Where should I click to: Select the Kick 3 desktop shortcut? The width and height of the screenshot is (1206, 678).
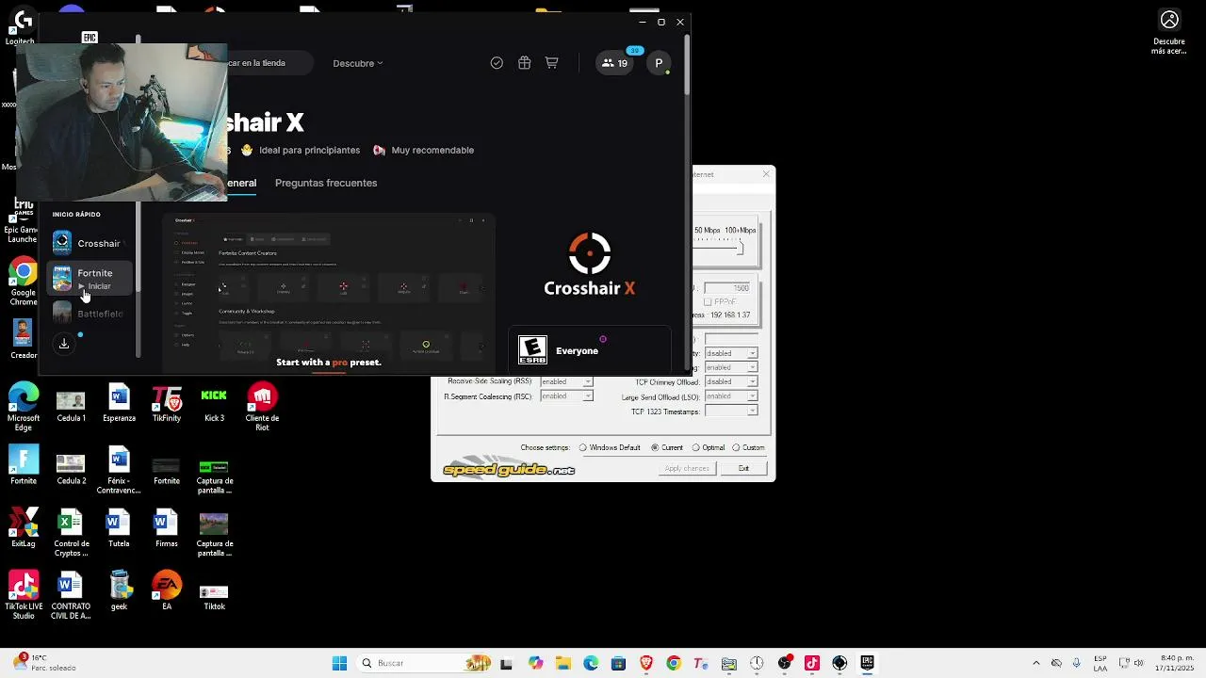214,405
